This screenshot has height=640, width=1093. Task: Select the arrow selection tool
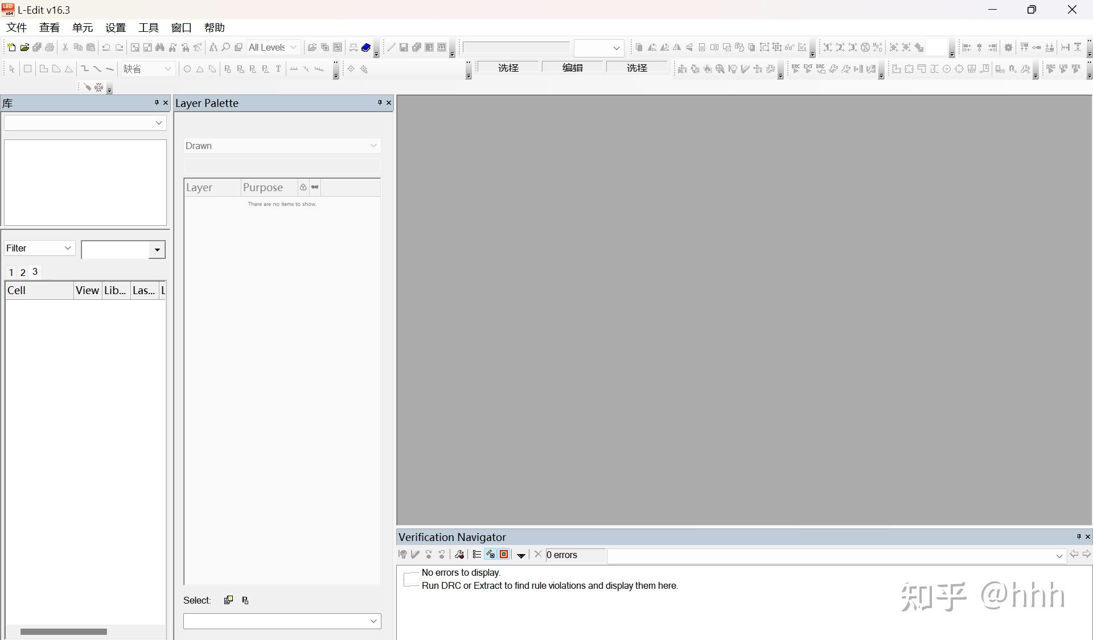pos(12,69)
